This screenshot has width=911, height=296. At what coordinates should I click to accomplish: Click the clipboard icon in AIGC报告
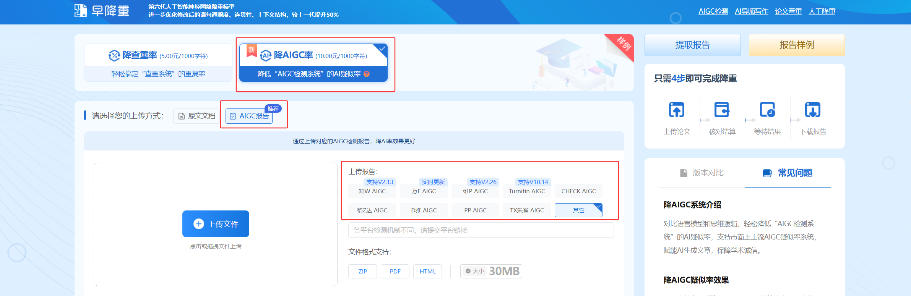click(x=233, y=116)
